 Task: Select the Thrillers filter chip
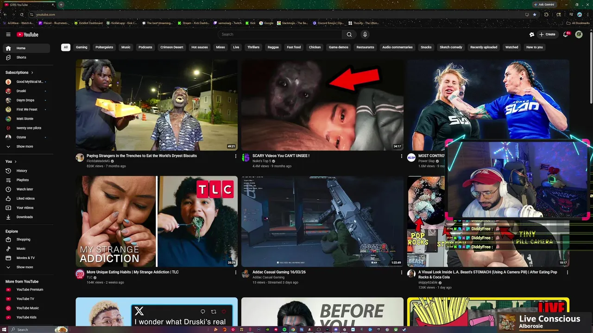253,47
